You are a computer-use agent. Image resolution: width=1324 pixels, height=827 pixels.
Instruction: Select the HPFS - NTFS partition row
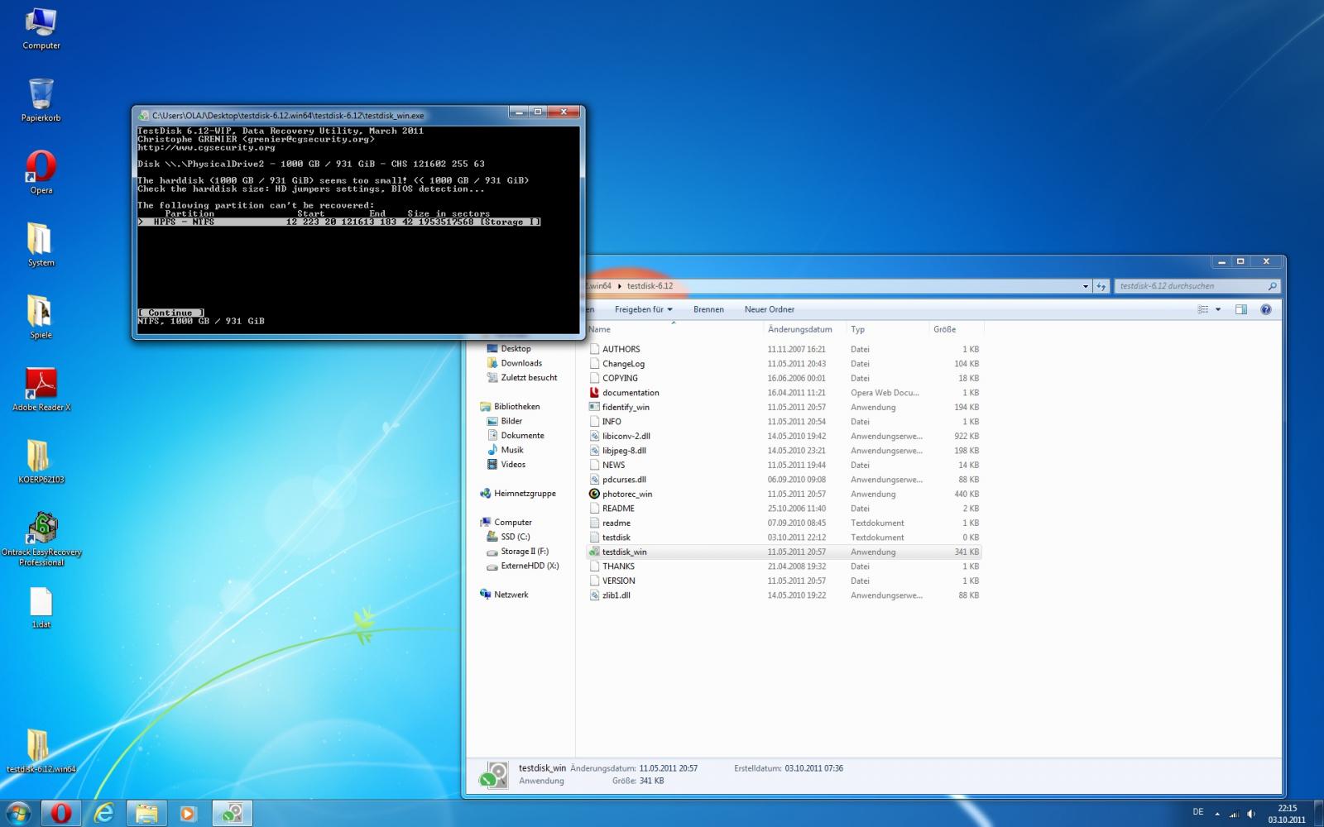click(x=339, y=222)
